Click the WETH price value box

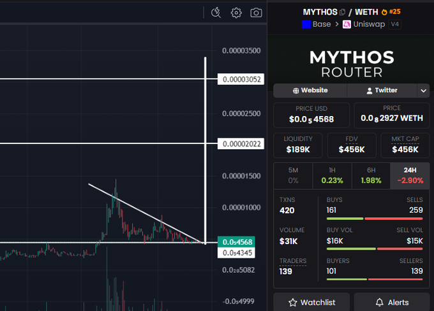pos(392,115)
